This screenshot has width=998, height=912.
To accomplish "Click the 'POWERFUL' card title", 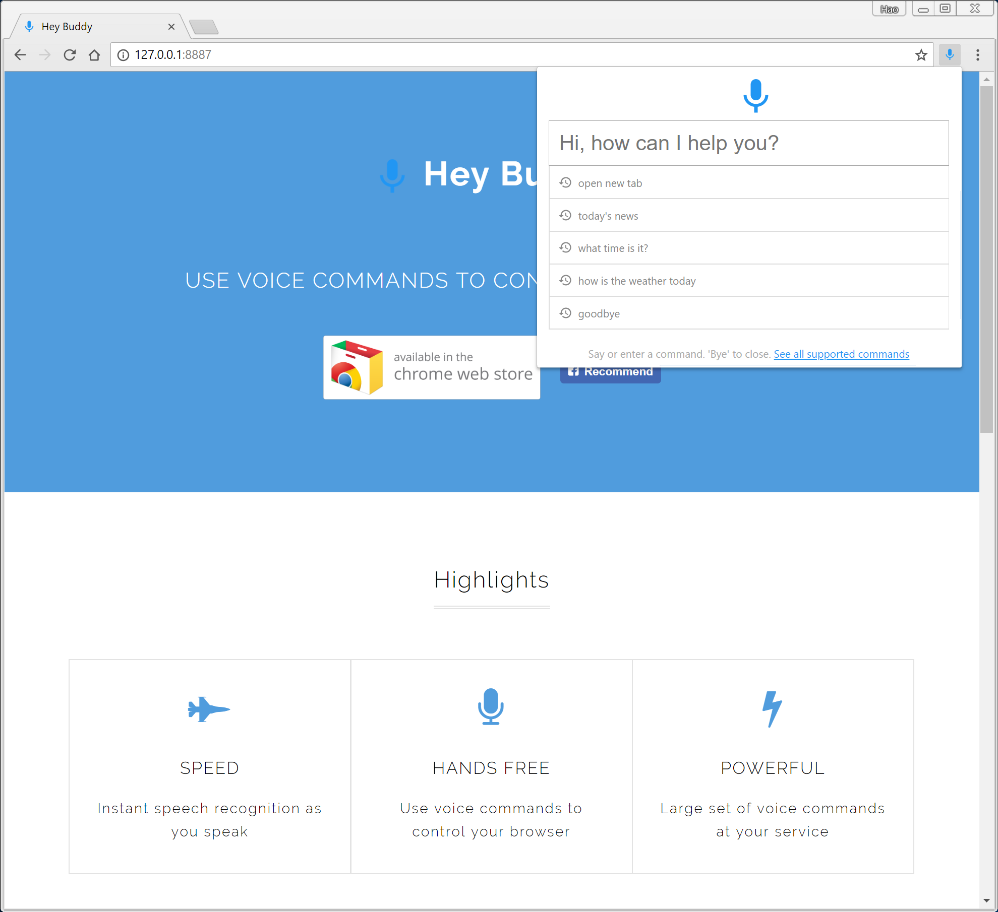I will coord(773,768).
